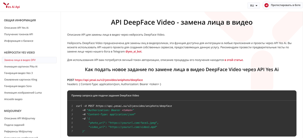
Task: Open 'Апскейл видео' sidebar item
Action: 13,99
